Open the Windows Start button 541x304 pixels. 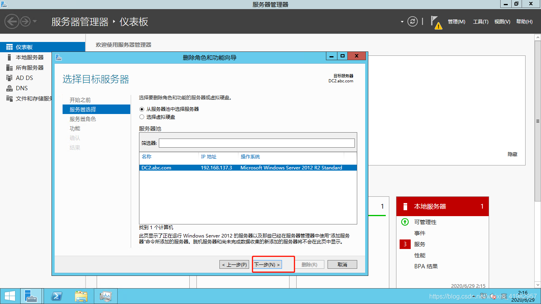pyautogui.click(x=10, y=296)
